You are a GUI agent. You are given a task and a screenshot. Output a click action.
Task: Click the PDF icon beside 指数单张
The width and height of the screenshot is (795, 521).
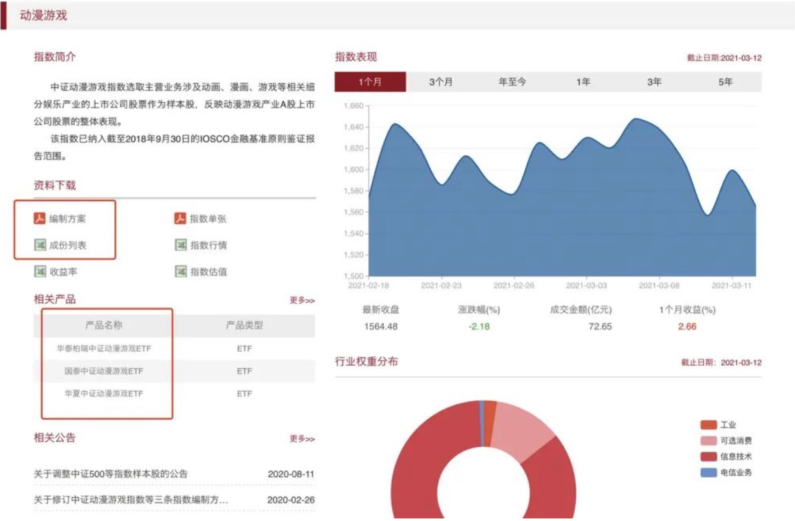coord(180,218)
